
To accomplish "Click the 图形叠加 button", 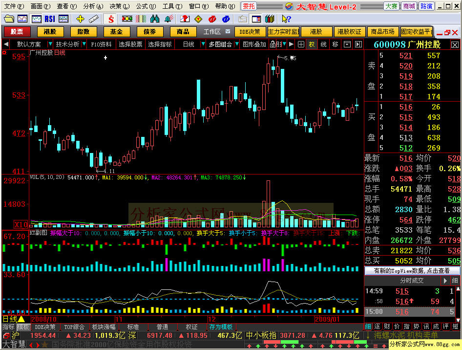I will (x=254, y=44).
